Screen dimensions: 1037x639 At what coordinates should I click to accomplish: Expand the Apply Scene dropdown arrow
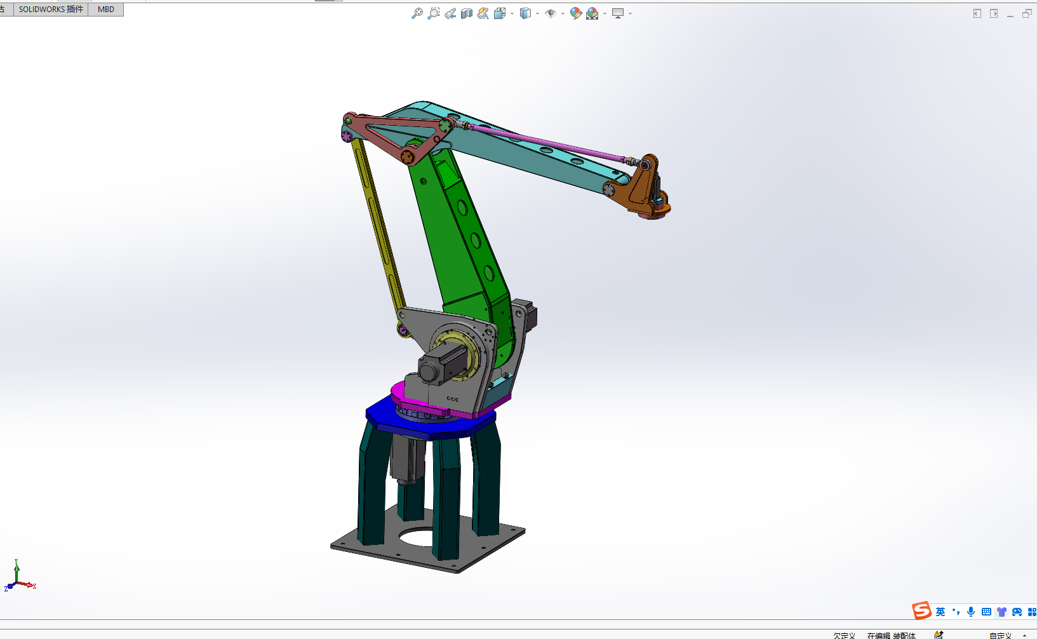(x=605, y=13)
